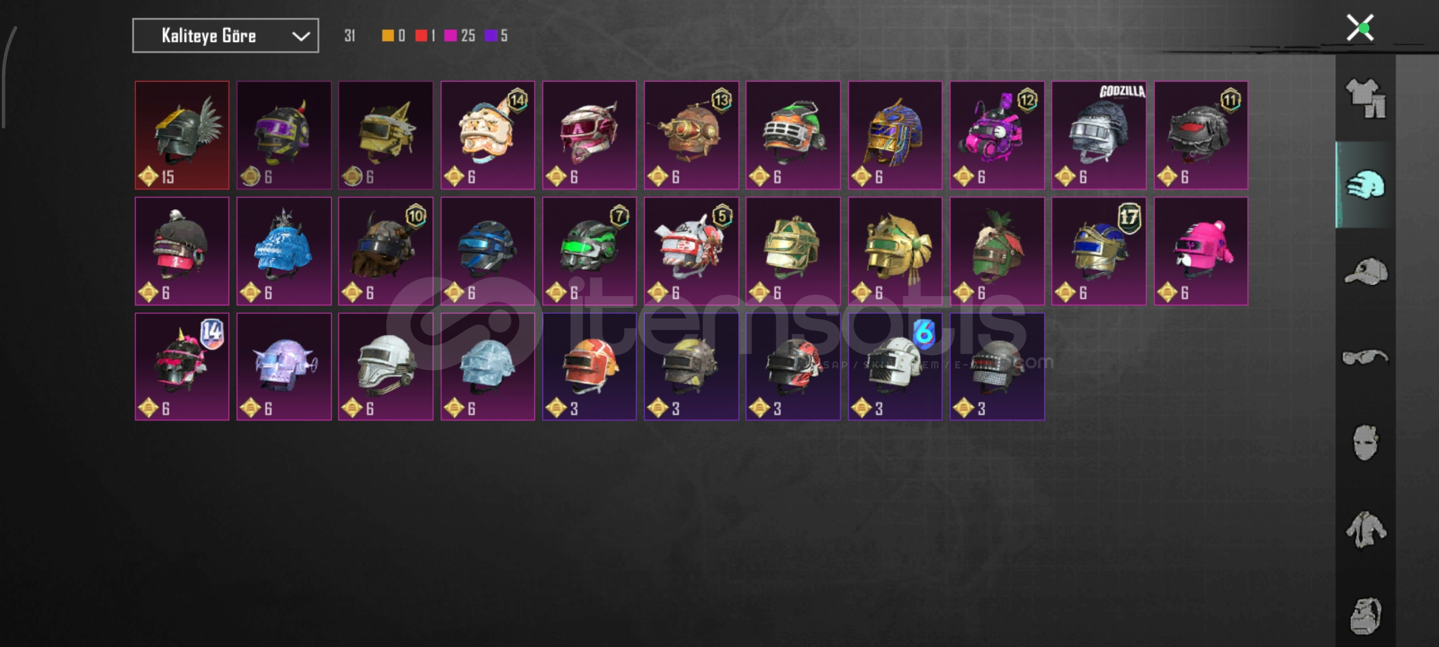
Task: Open the face mask category icon
Action: tap(1365, 443)
